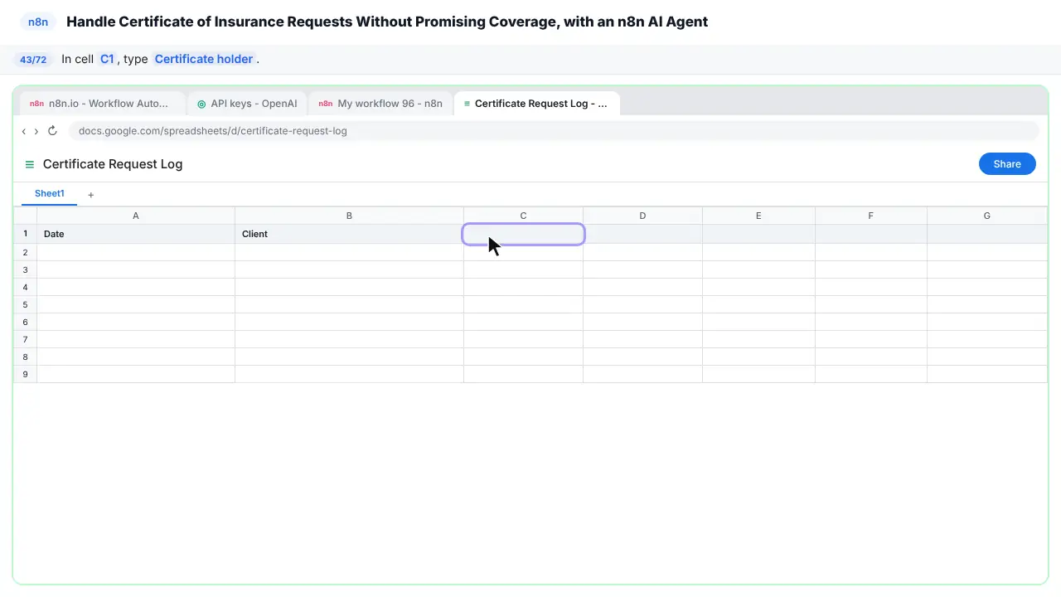Select column C header

[x=523, y=216]
